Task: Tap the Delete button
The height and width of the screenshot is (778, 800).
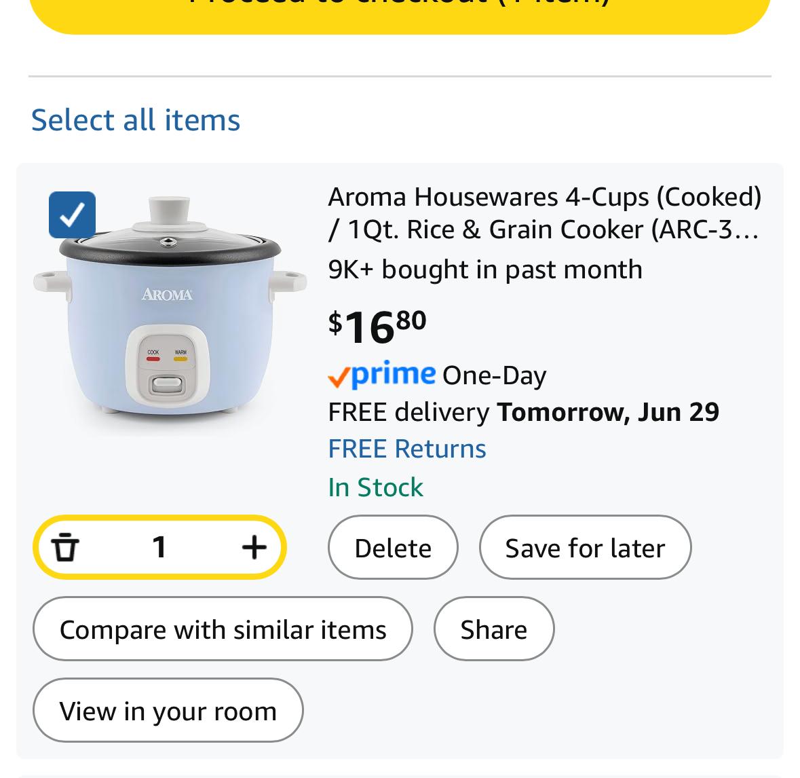Action: (393, 547)
